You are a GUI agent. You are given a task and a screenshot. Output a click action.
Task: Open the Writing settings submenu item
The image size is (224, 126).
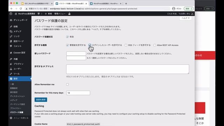point(14,88)
